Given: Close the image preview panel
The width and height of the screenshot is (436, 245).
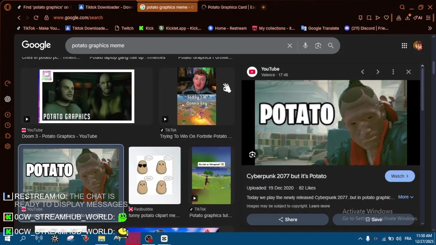Looking at the screenshot, I should click(408, 72).
